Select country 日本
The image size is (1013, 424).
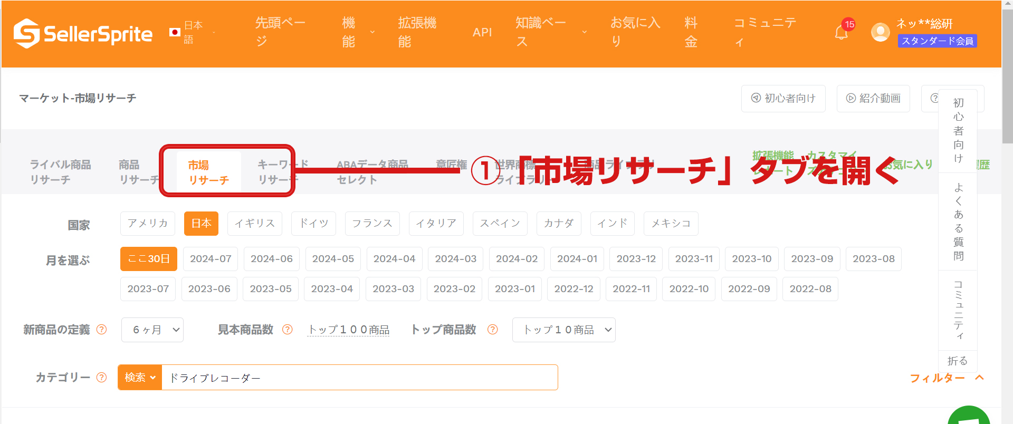pyautogui.click(x=202, y=223)
